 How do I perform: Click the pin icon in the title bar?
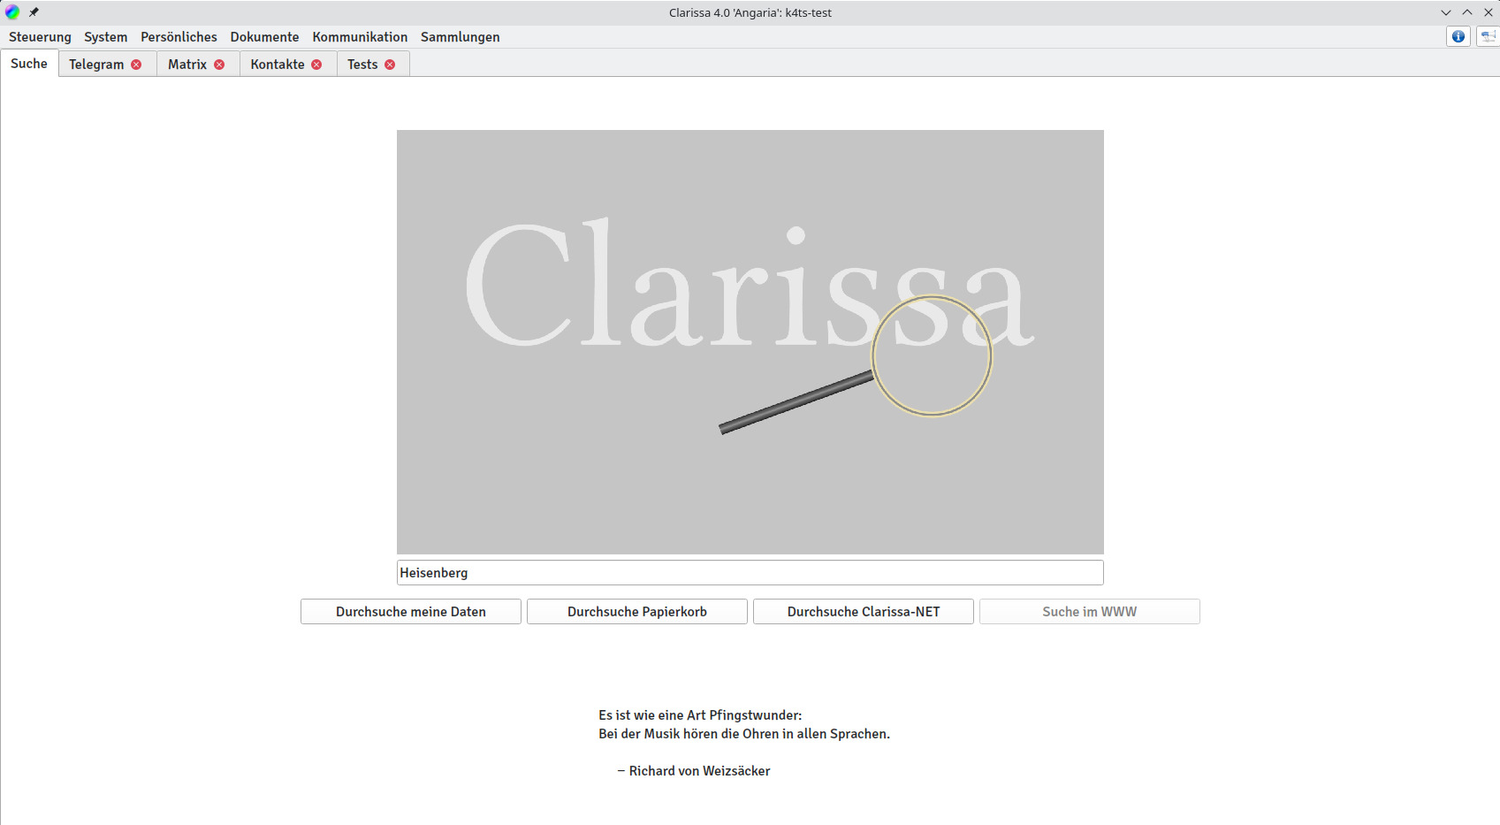pyautogui.click(x=34, y=12)
